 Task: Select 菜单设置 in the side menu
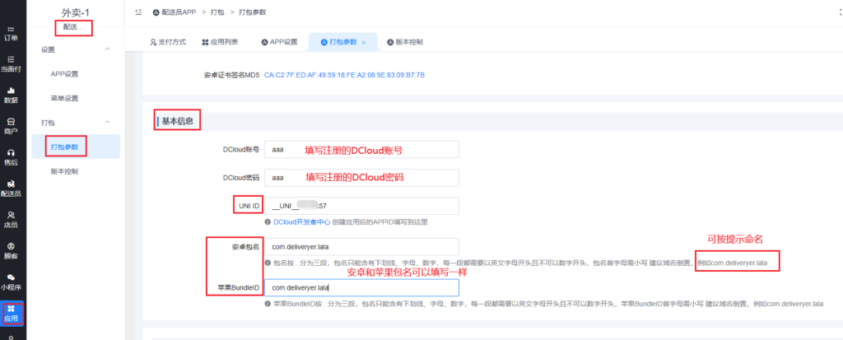click(x=64, y=98)
